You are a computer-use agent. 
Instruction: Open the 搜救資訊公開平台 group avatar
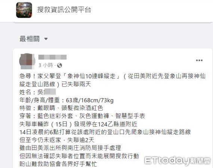point(24,10)
